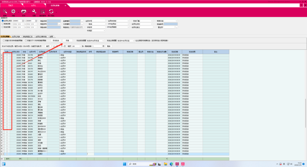Toggle the 会员礼月份 checkbox
This screenshot has height=167, width=307.
(3, 21)
